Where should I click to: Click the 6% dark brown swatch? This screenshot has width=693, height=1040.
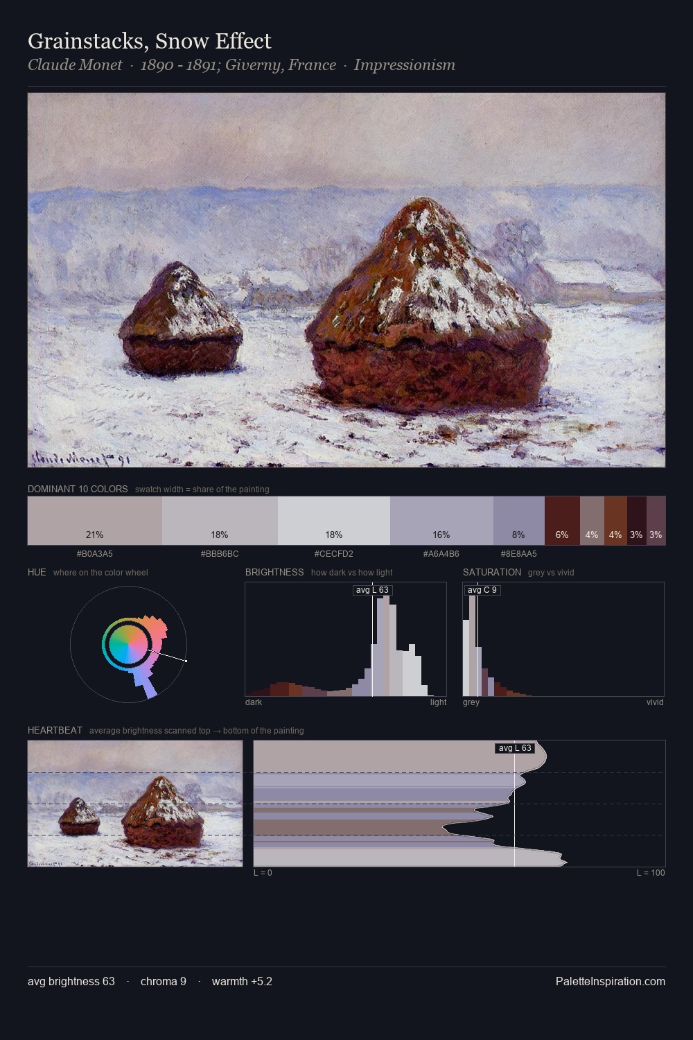pos(562,521)
